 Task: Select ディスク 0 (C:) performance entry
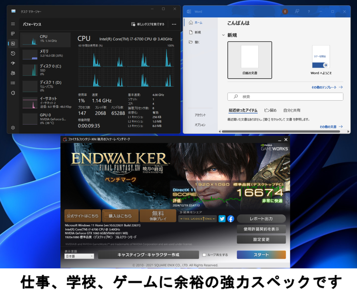[46, 70]
